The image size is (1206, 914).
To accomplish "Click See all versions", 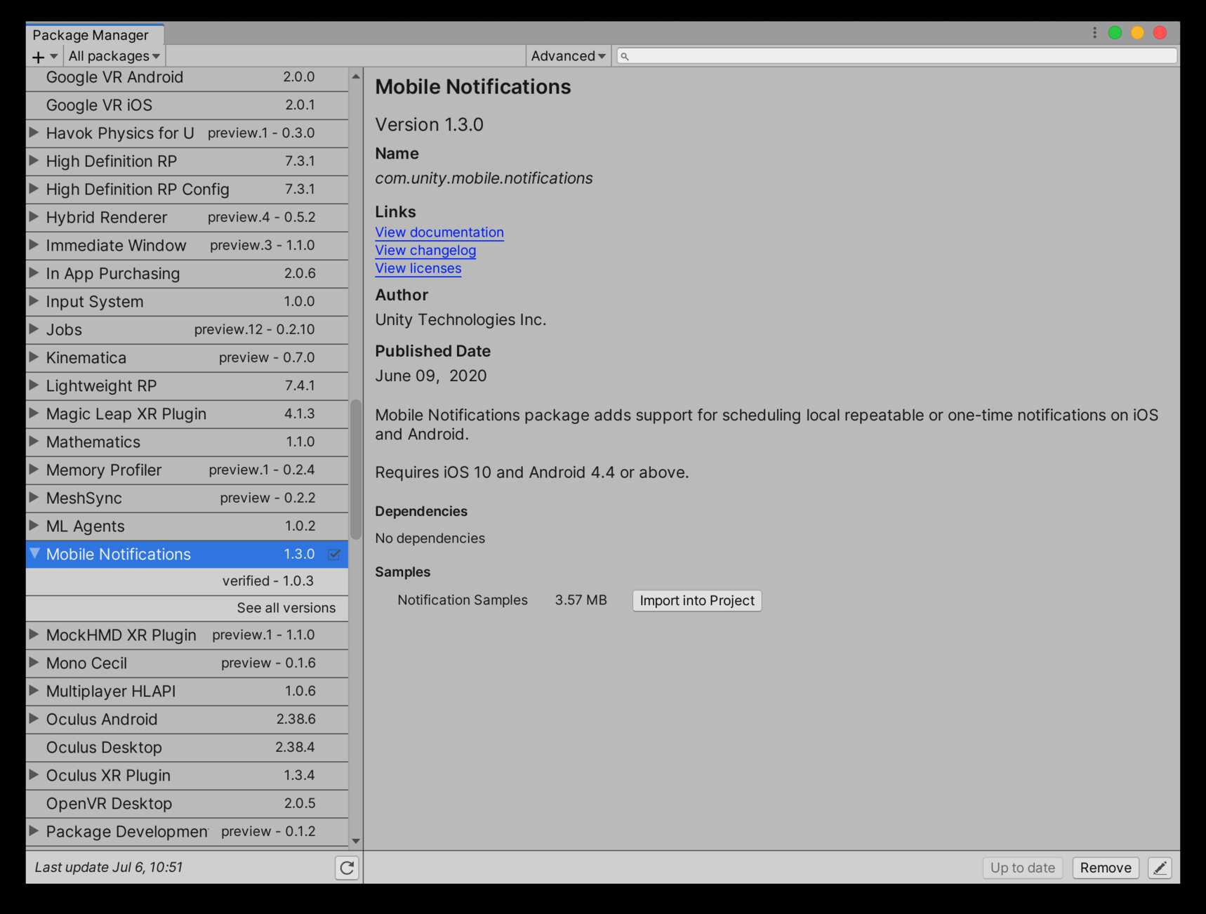I will (286, 607).
